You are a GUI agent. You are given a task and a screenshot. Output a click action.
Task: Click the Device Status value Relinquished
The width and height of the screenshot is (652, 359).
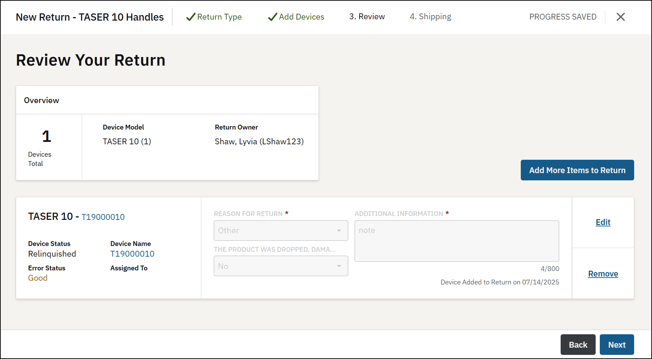pyautogui.click(x=52, y=254)
